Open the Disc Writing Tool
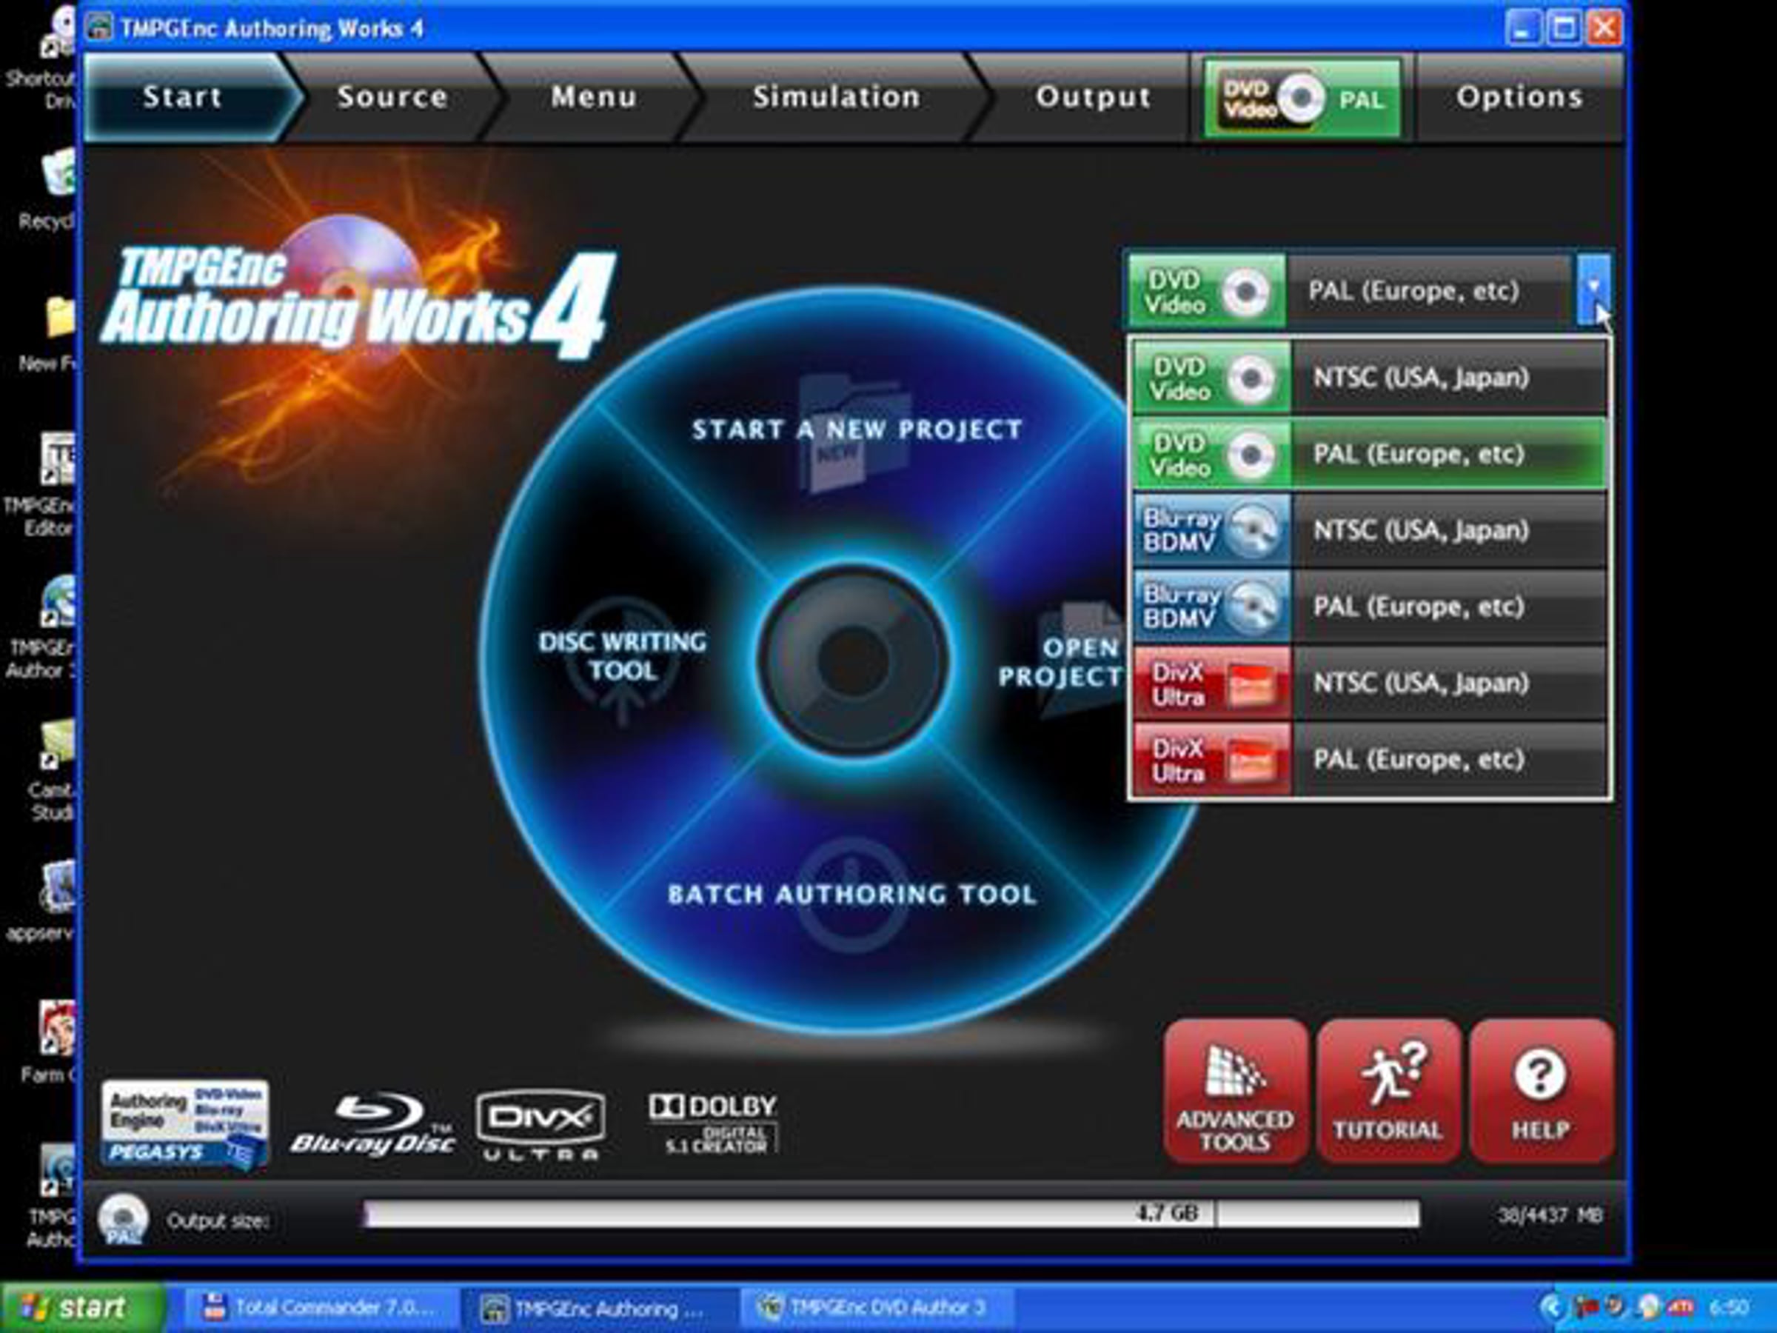 pos(623,655)
